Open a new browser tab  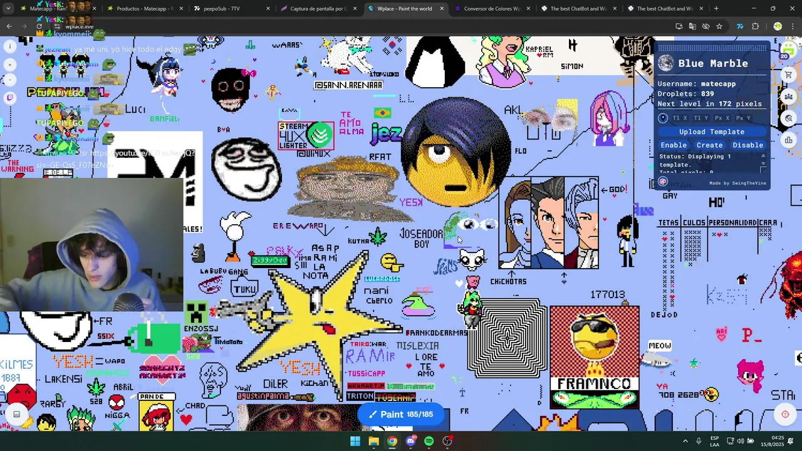[x=716, y=9]
